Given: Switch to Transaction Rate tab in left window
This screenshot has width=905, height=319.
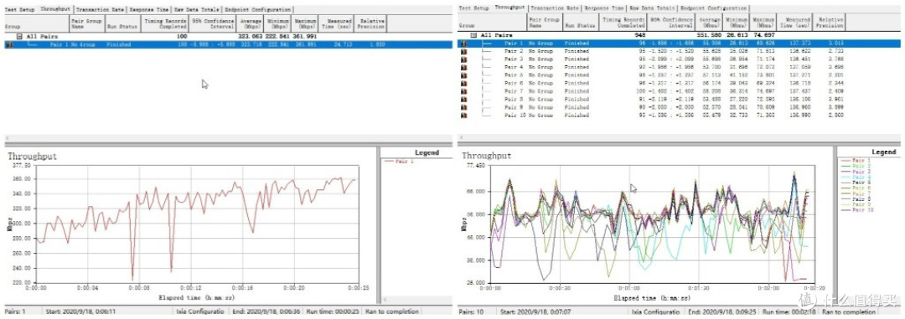Looking at the screenshot, I should (101, 10).
